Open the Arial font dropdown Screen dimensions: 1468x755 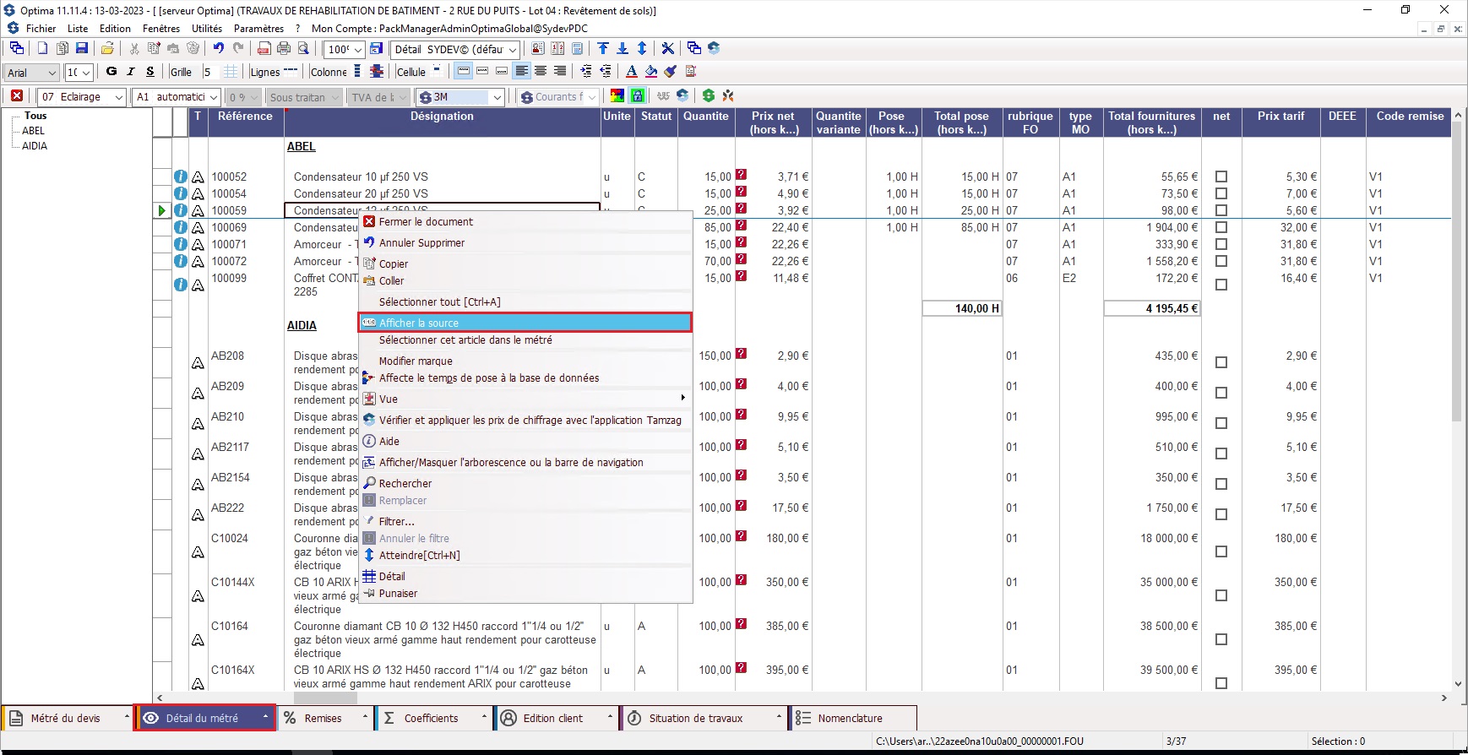click(52, 73)
